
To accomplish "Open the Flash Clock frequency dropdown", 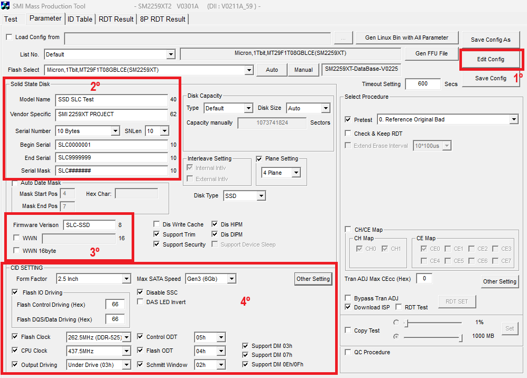I will pos(126,337).
